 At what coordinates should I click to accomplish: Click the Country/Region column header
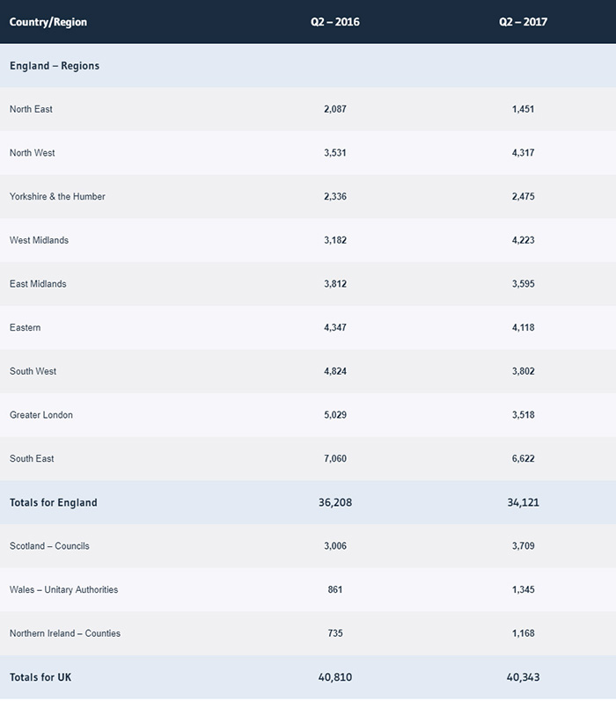[x=48, y=22]
